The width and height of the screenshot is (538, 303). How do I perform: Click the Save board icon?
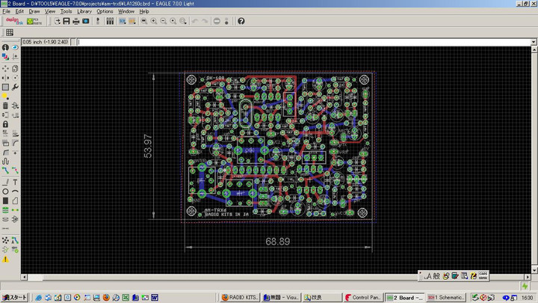[x=66, y=21]
